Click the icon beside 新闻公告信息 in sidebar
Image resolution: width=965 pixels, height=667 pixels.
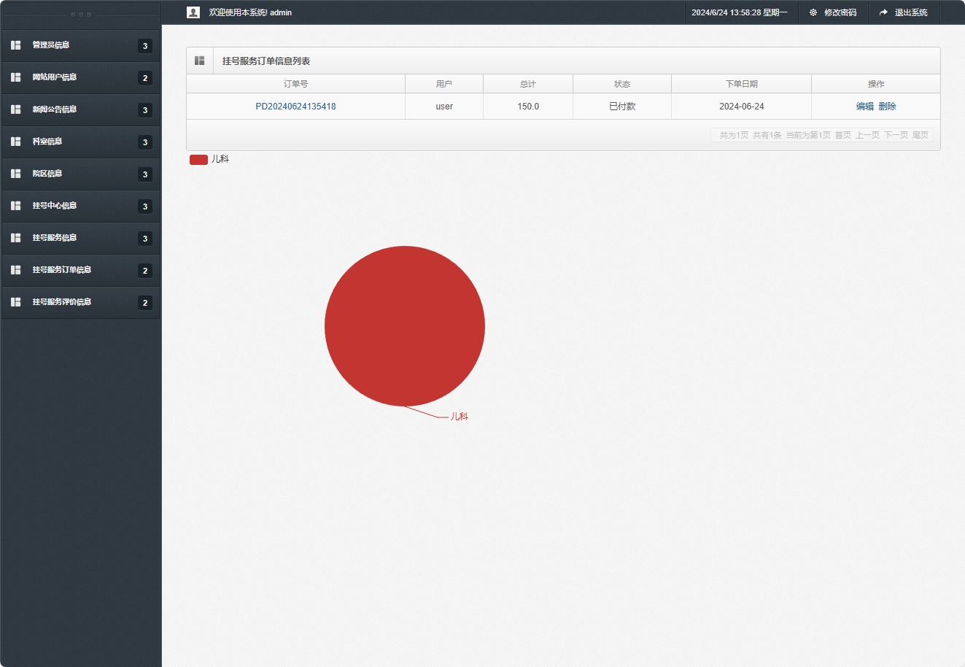point(16,109)
